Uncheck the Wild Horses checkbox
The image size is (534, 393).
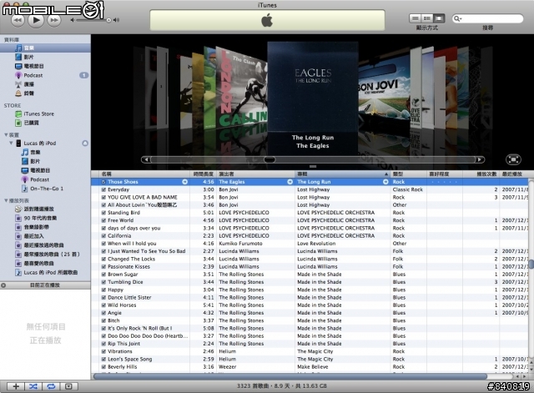[x=103, y=305]
